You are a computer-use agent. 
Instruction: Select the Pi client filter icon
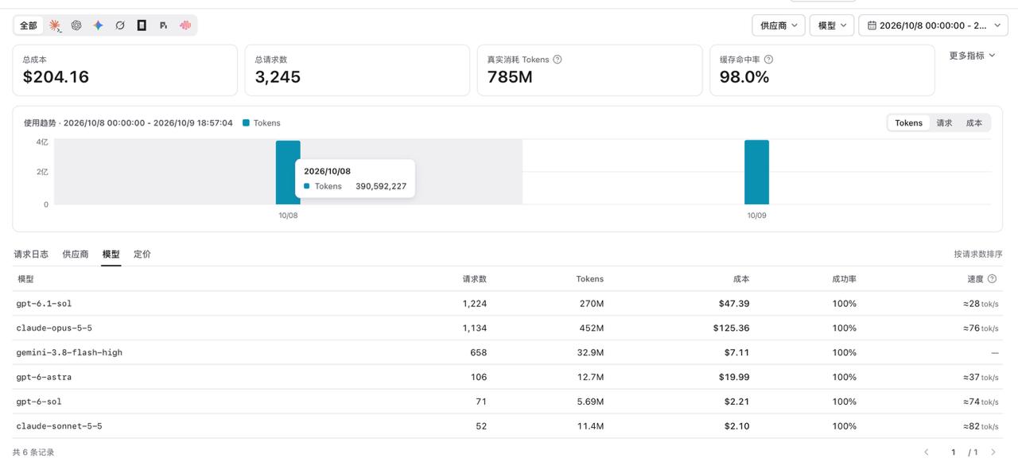[x=163, y=25]
